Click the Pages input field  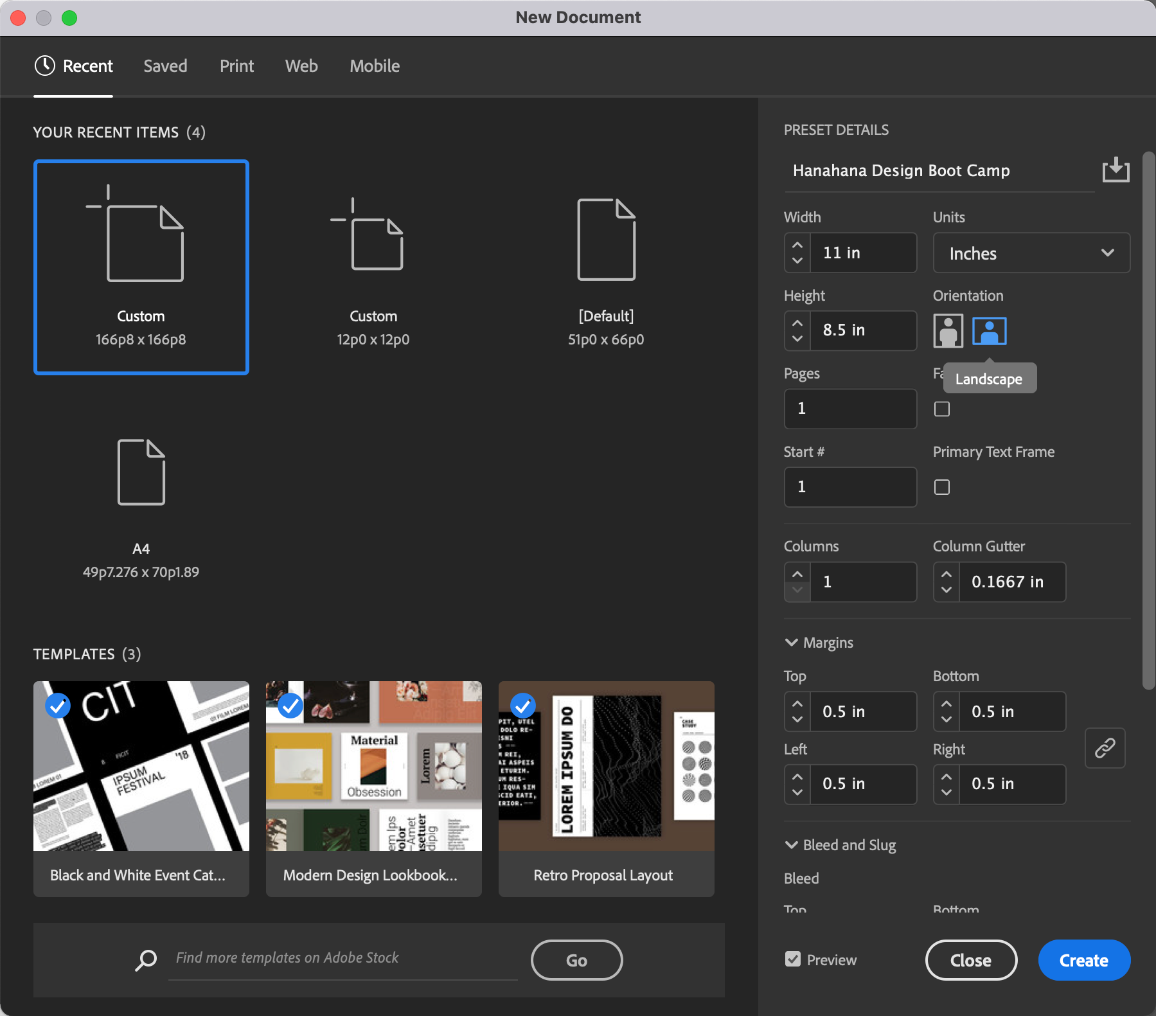click(x=850, y=409)
